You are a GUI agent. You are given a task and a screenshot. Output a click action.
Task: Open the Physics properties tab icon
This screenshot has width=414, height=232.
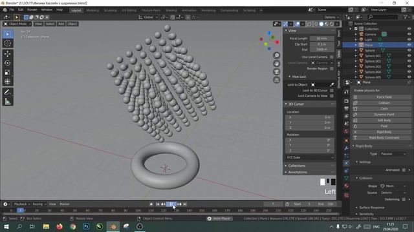click(347, 163)
